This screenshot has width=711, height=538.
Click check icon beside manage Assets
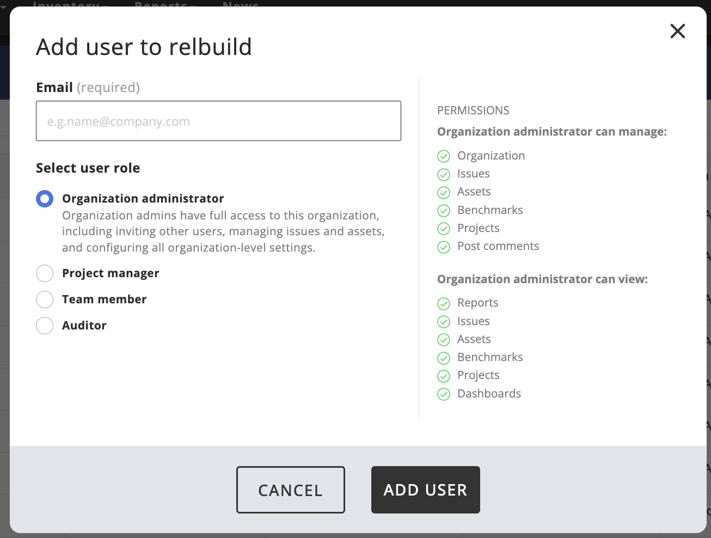444,192
